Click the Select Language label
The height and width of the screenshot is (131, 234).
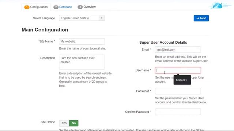(x=44, y=18)
